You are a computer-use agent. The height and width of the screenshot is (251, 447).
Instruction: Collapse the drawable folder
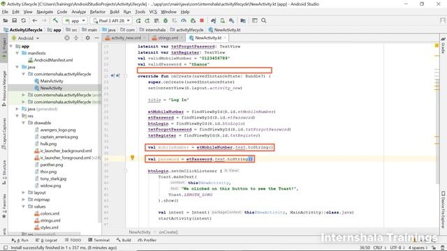pyautogui.click(x=23, y=123)
